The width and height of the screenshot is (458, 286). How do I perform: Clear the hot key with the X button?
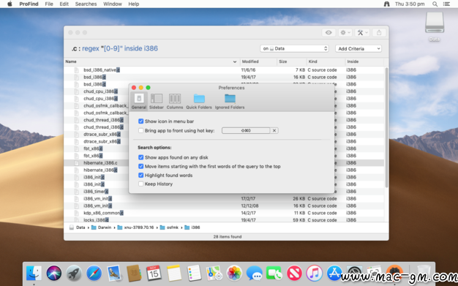[274, 131]
